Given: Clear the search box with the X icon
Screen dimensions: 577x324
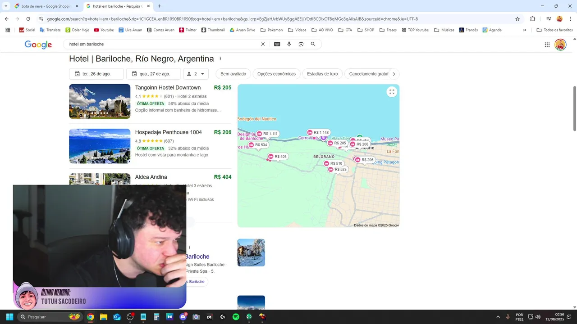Looking at the screenshot, I should pos(263,44).
